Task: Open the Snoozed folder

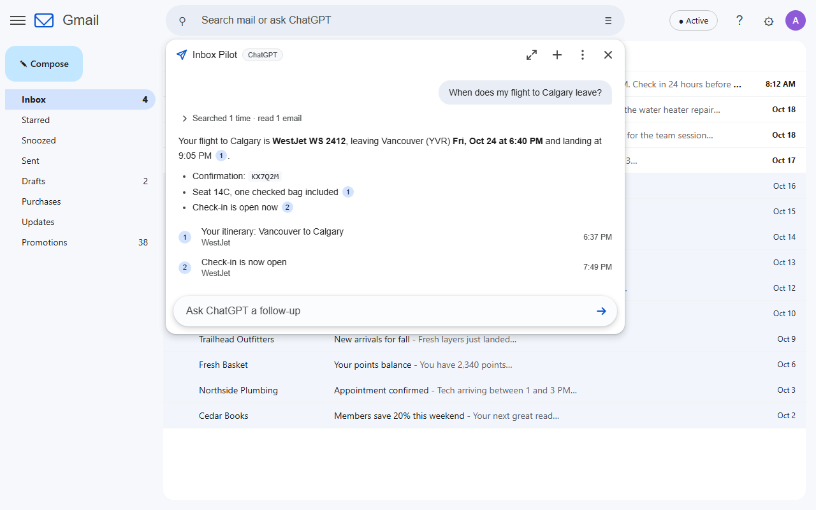Action: point(80,140)
